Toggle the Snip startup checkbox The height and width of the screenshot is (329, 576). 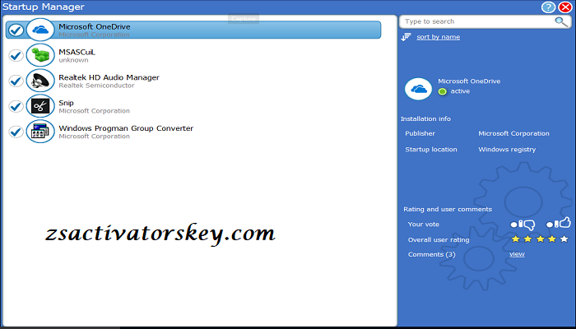click(x=16, y=106)
